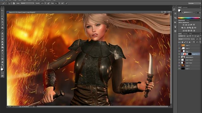
Task: Select the Crop tool
Action: (x=2, y=22)
